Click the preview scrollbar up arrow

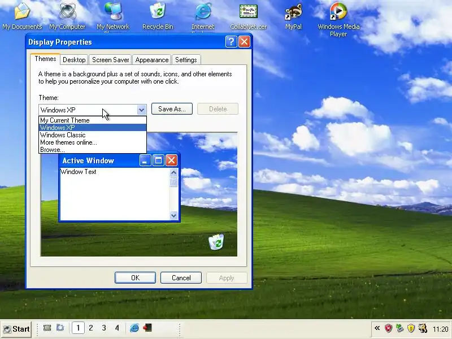[173, 173]
